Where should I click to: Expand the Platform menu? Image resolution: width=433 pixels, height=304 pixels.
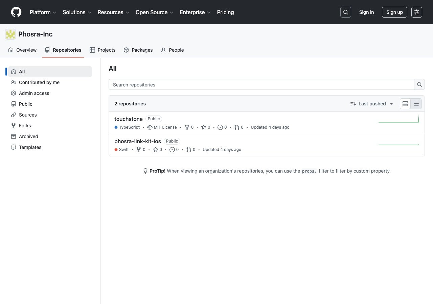point(43,12)
